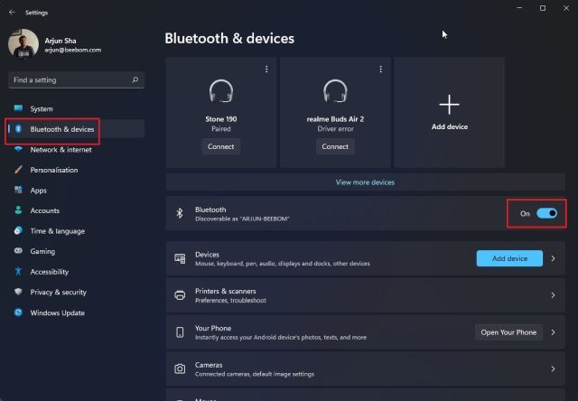Open Time & language settings
The height and width of the screenshot is (401, 578).
(57, 231)
